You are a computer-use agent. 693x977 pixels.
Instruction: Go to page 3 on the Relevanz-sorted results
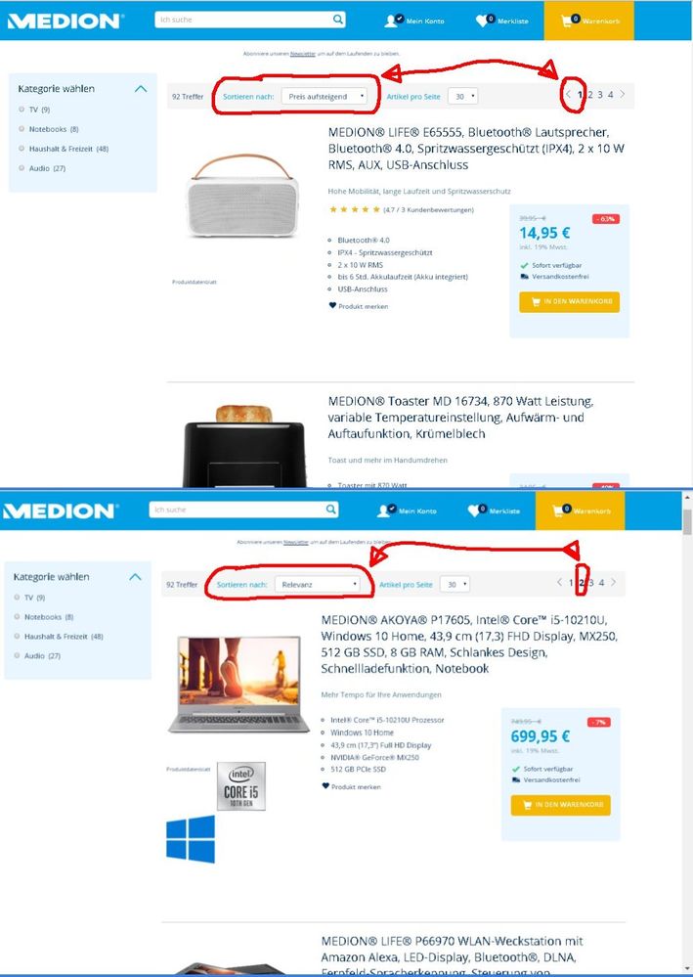pos(591,583)
